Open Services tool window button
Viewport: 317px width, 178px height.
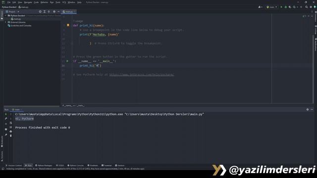click(120, 165)
